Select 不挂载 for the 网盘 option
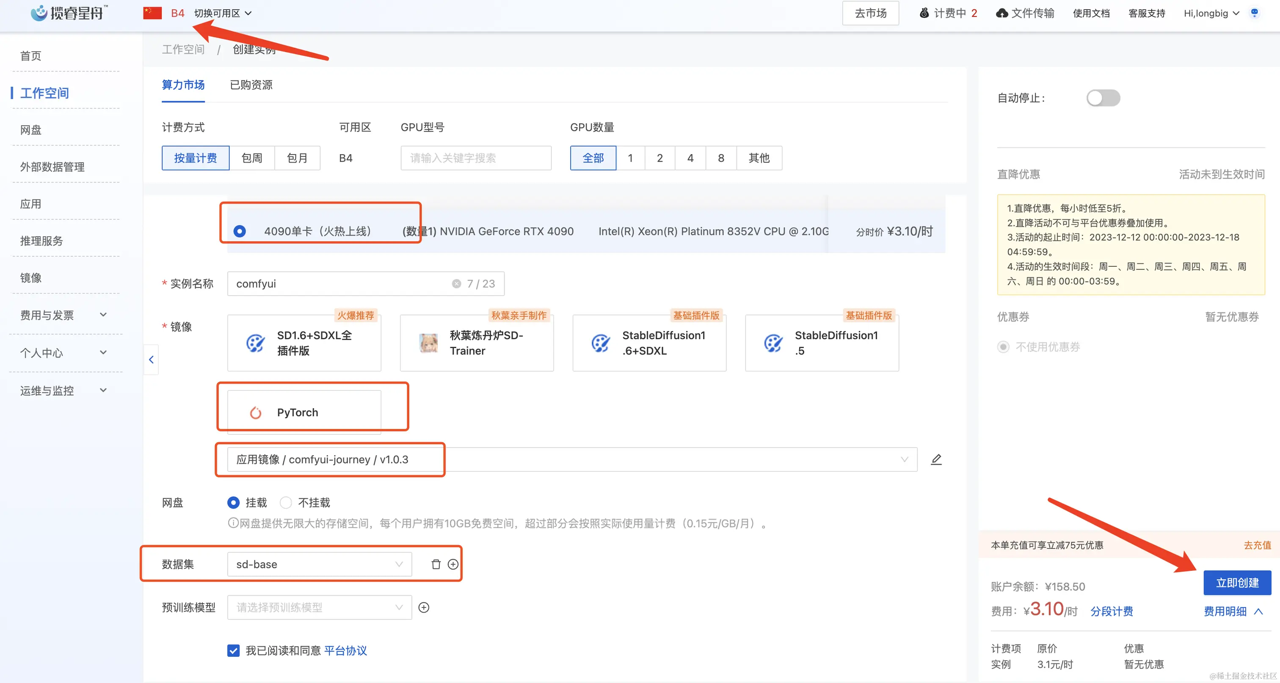 click(286, 503)
